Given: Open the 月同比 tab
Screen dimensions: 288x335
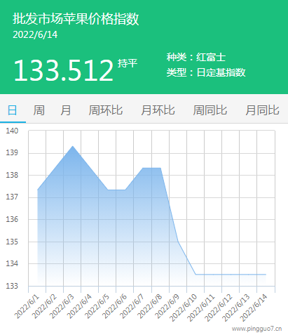Looking at the screenshot, I should (262, 110).
